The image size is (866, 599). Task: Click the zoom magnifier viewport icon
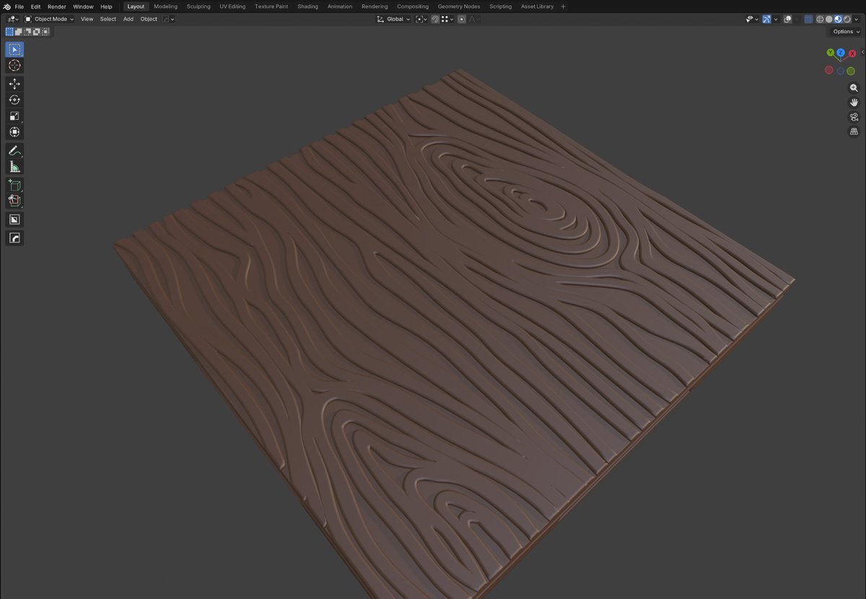854,88
